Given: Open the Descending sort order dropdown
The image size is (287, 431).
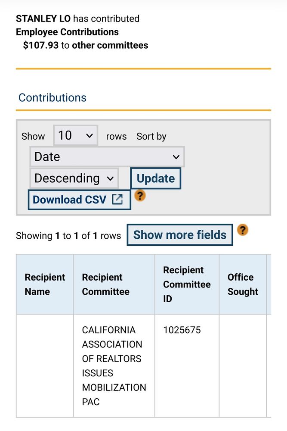Looking at the screenshot, I should 74,178.
